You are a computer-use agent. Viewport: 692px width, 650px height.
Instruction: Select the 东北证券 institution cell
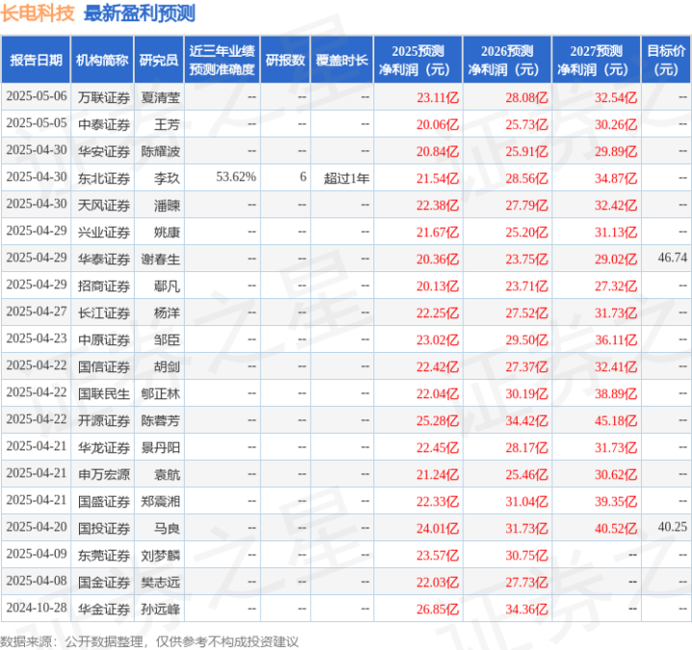click(x=104, y=178)
